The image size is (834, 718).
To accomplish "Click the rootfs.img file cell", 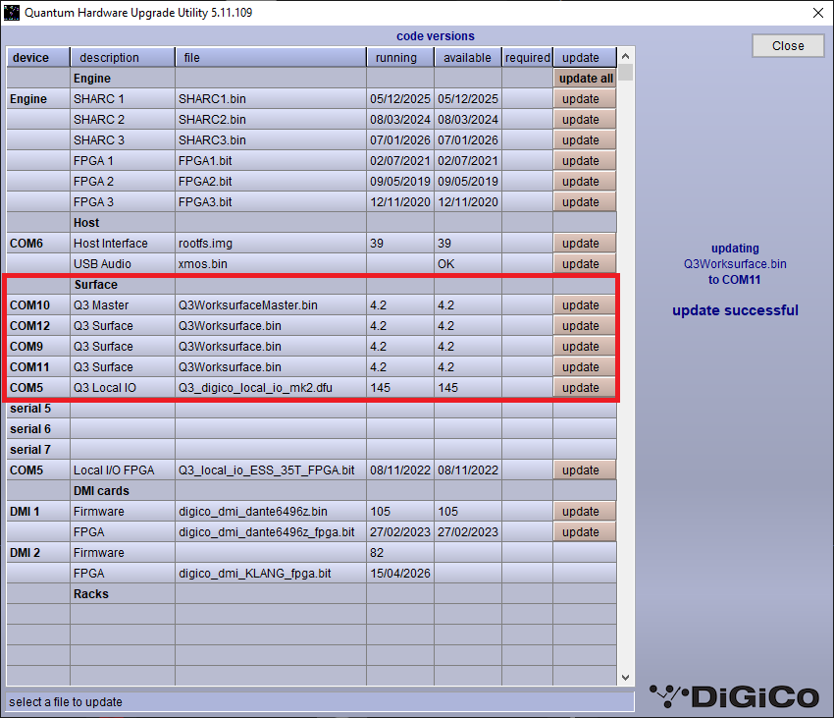I will (x=271, y=244).
